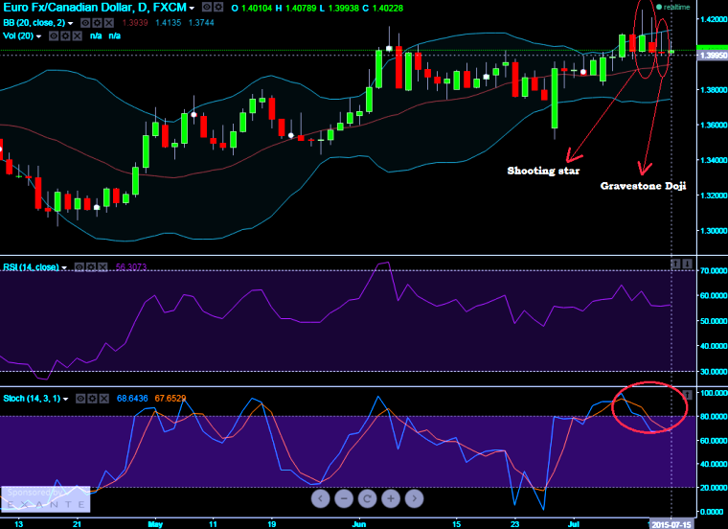The image size is (728, 529).
Task: Click the 80.0000 Stoch scale label
Action: click(713, 417)
